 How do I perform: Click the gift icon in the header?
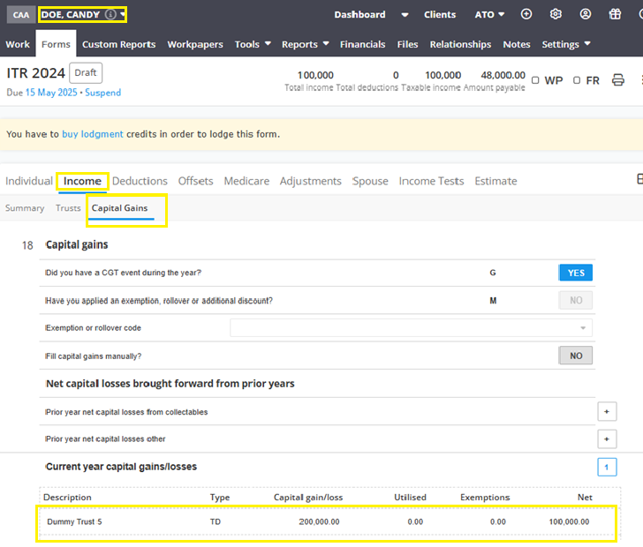click(615, 14)
